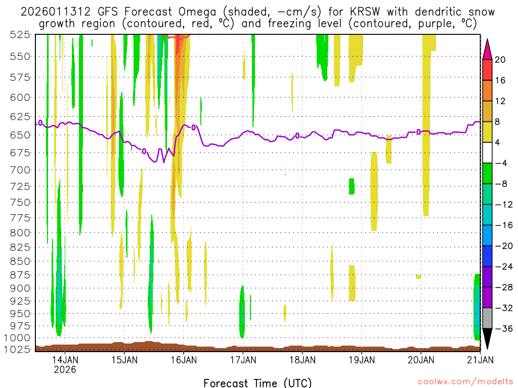This screenshot has width=518, height=388.
Task: Click the 700 pressure level label
Action: (20, 170)
